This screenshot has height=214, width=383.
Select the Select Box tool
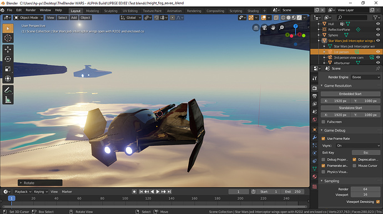[x=8, y=29]
